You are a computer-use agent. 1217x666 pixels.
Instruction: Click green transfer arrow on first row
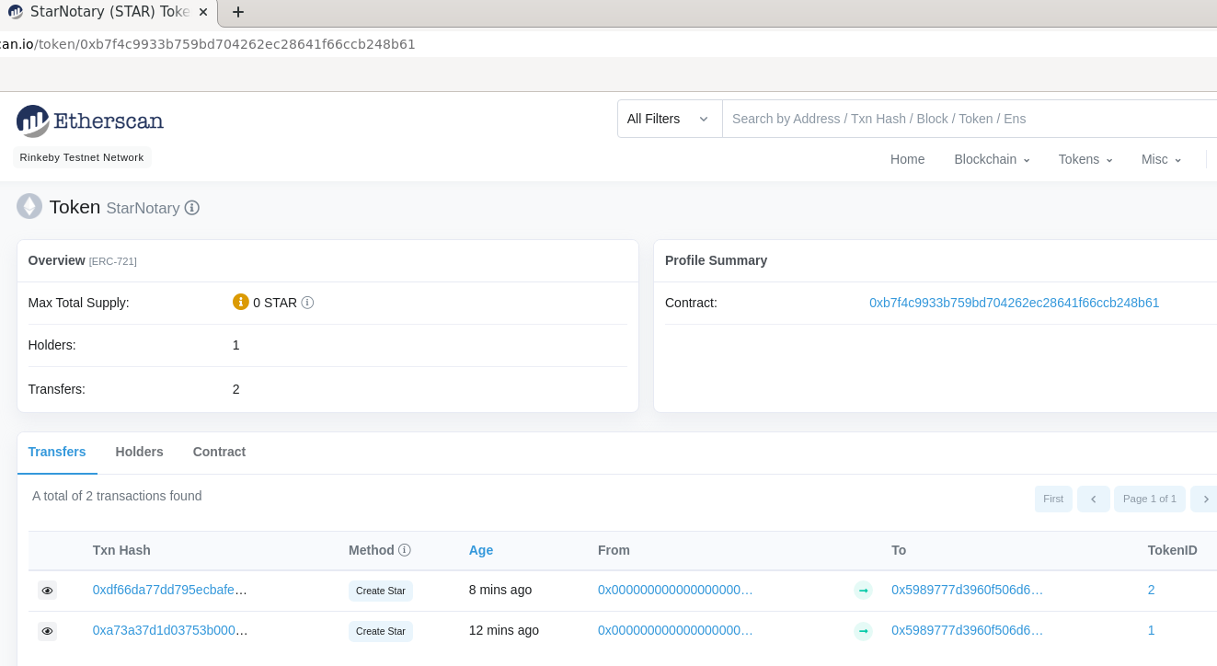click(x=863, y=590)
